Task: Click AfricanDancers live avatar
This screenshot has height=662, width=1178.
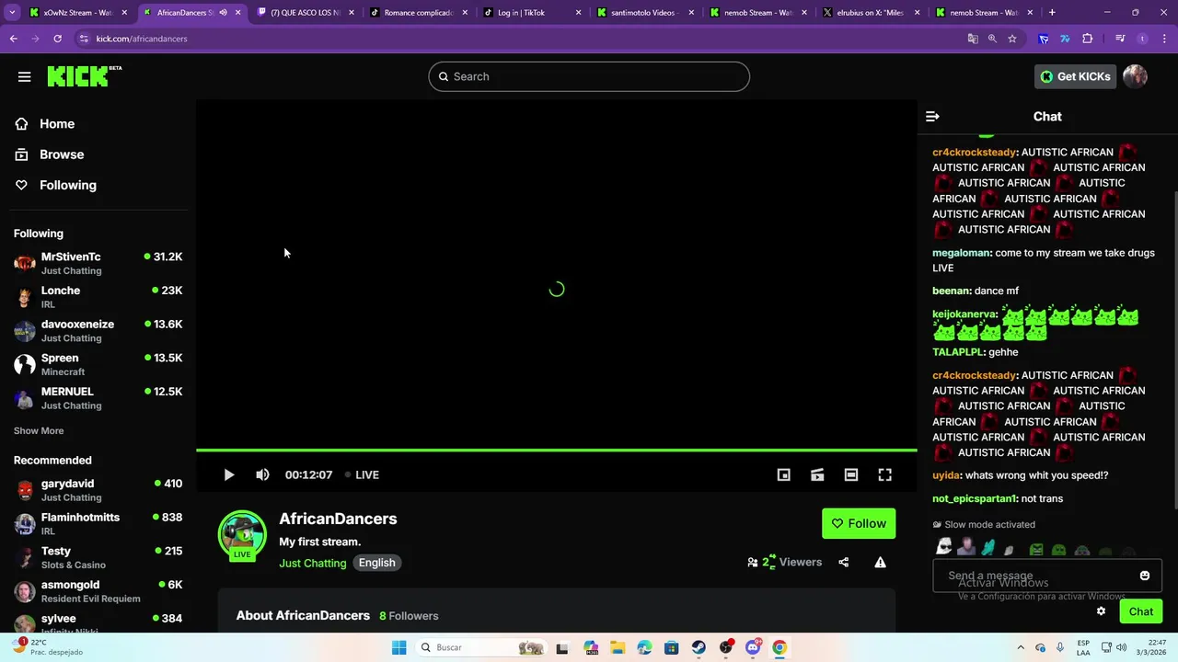Action: (242, 535)
